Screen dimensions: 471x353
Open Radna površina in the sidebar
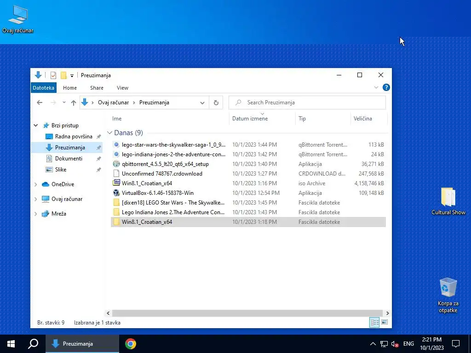(74, 137)
